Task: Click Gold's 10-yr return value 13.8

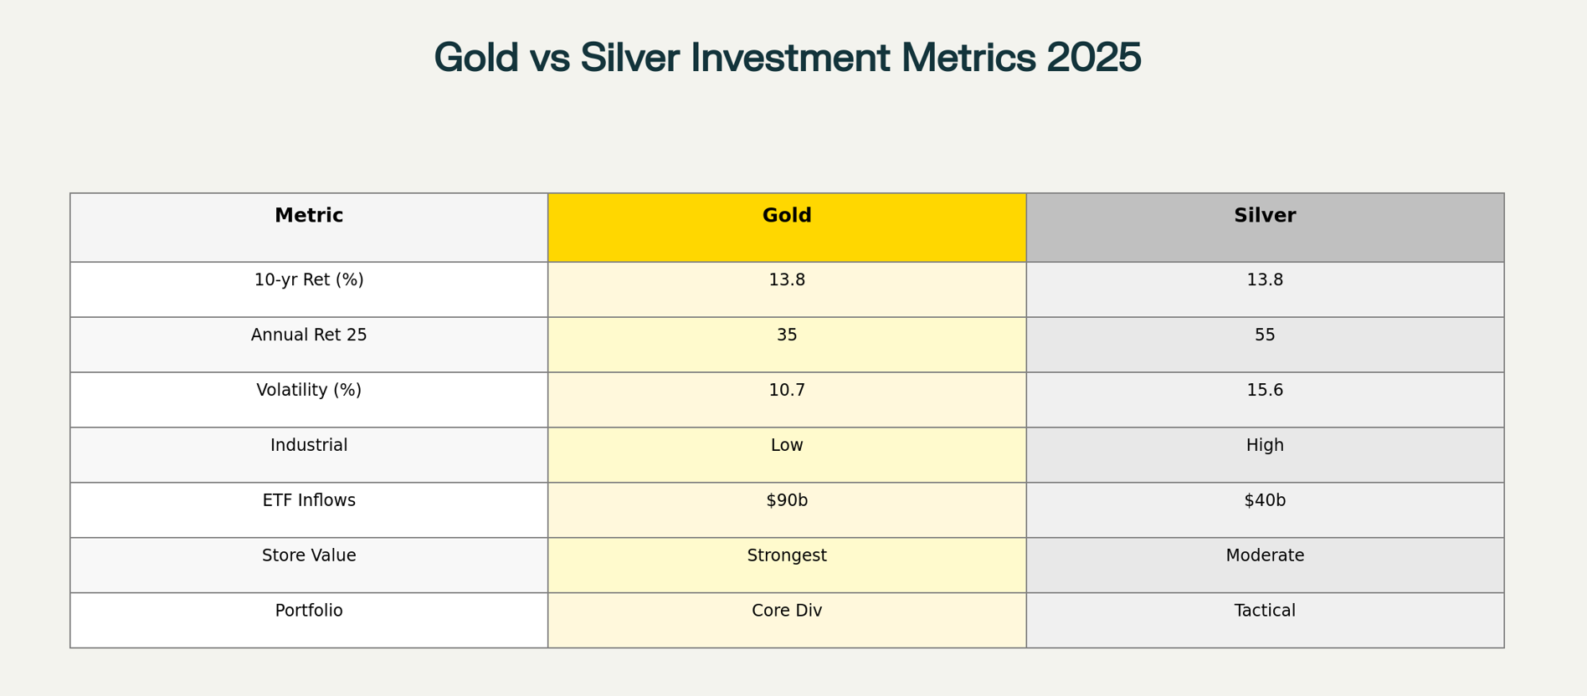Action: (787, 280)
